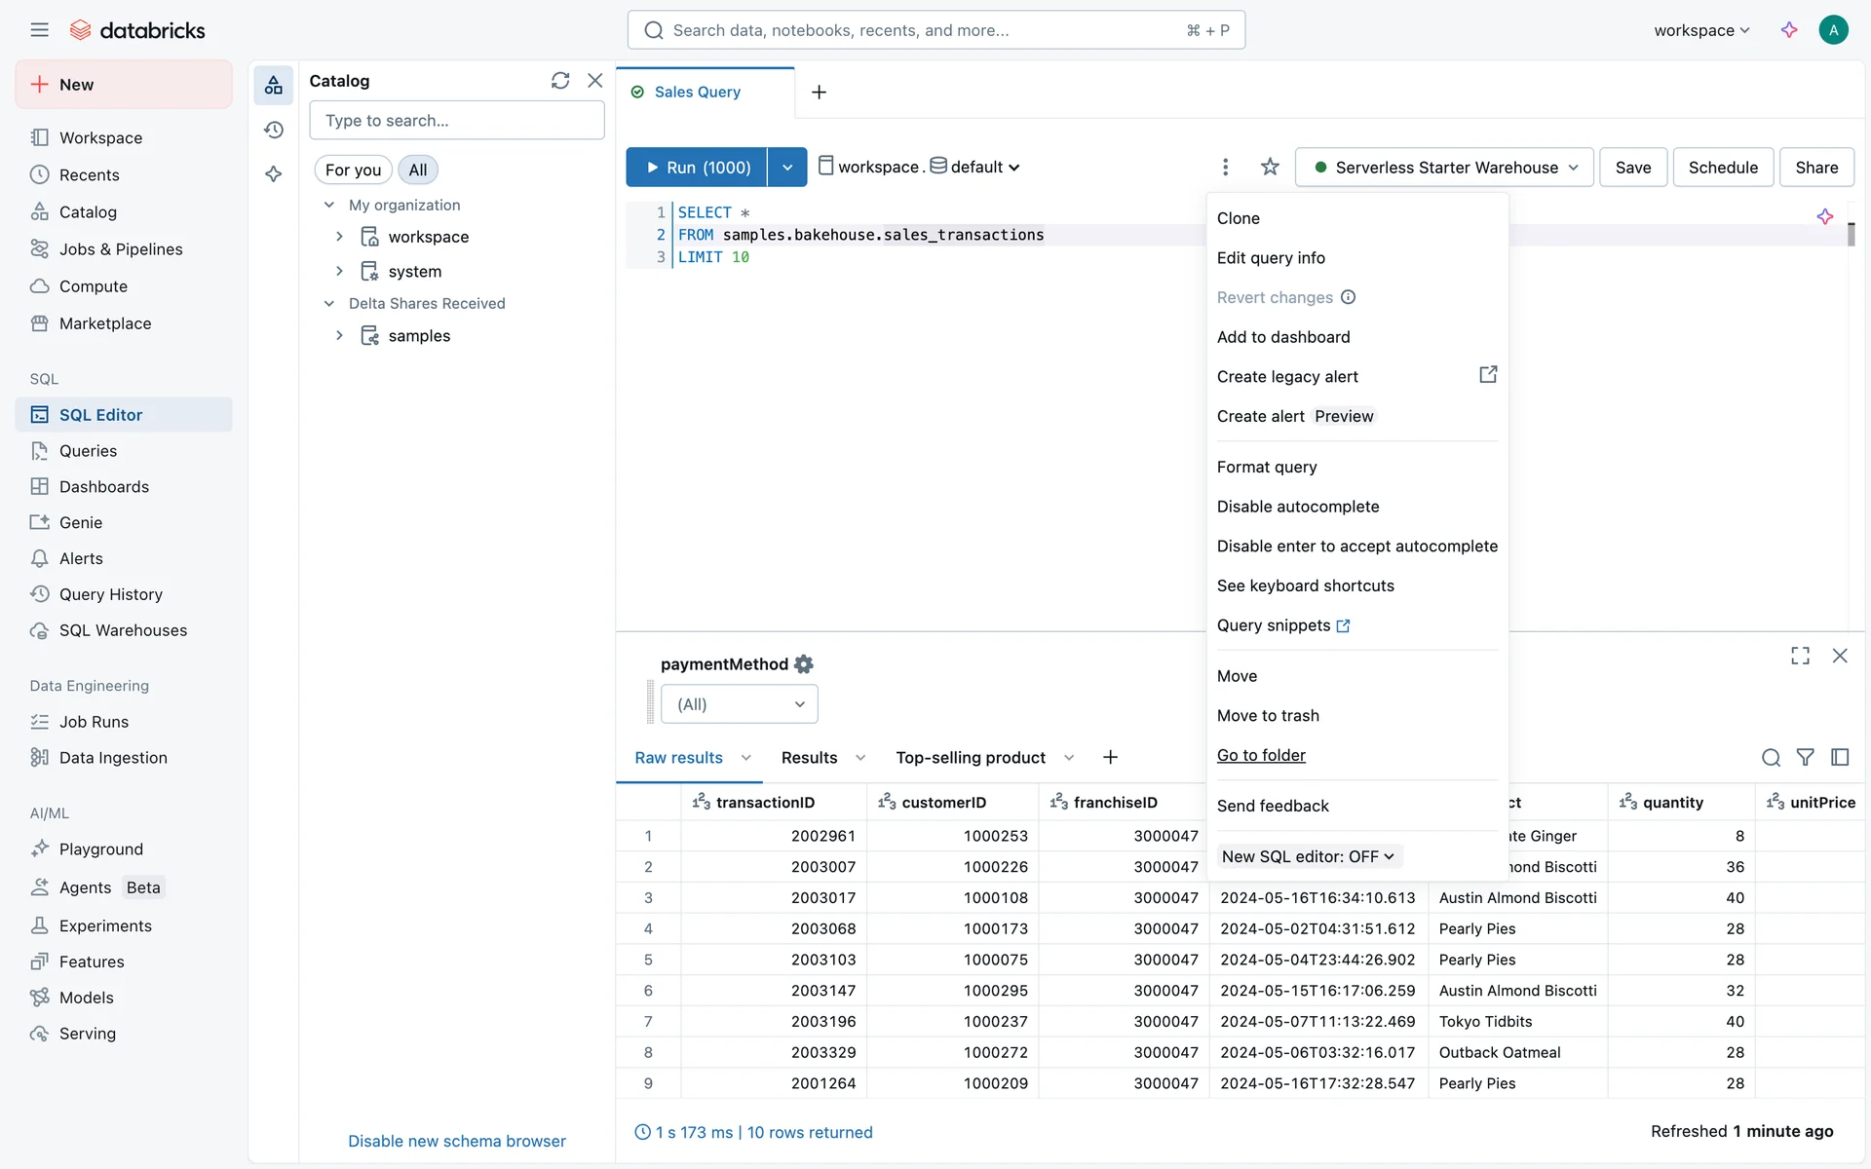Switch to Top-selling product tab
Screen dimensions: 1871x1169
(970, 758)
